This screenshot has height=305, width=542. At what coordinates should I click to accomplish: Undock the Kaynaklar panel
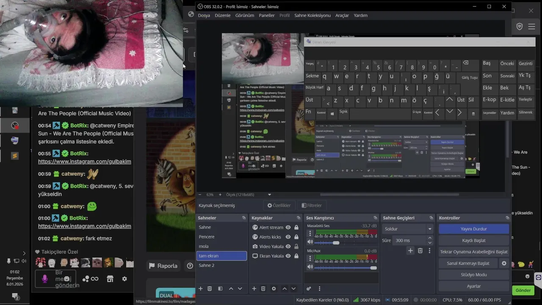coord(299,218)
